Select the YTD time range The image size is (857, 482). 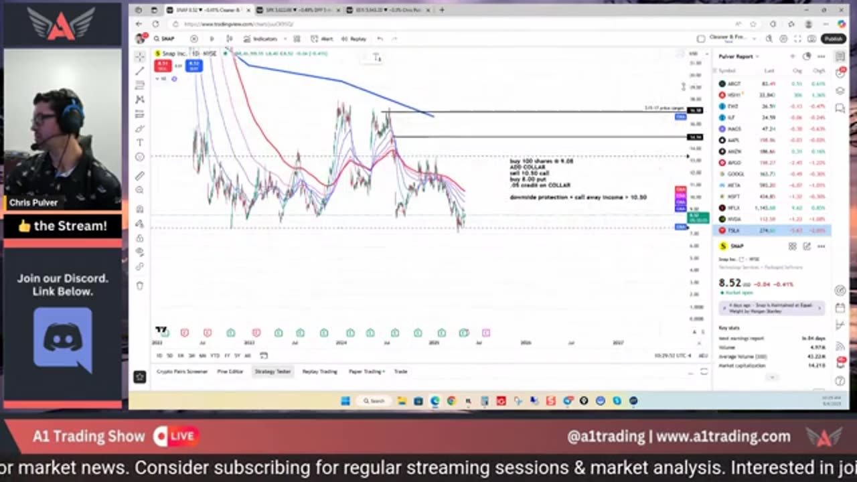(x=215, y=355)
